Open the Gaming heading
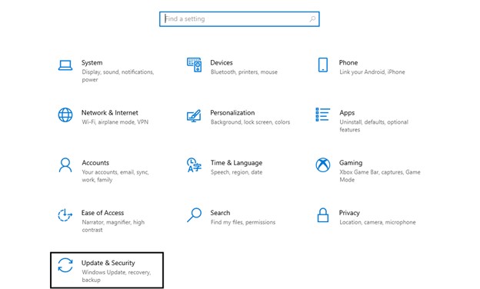 (351, 163)
